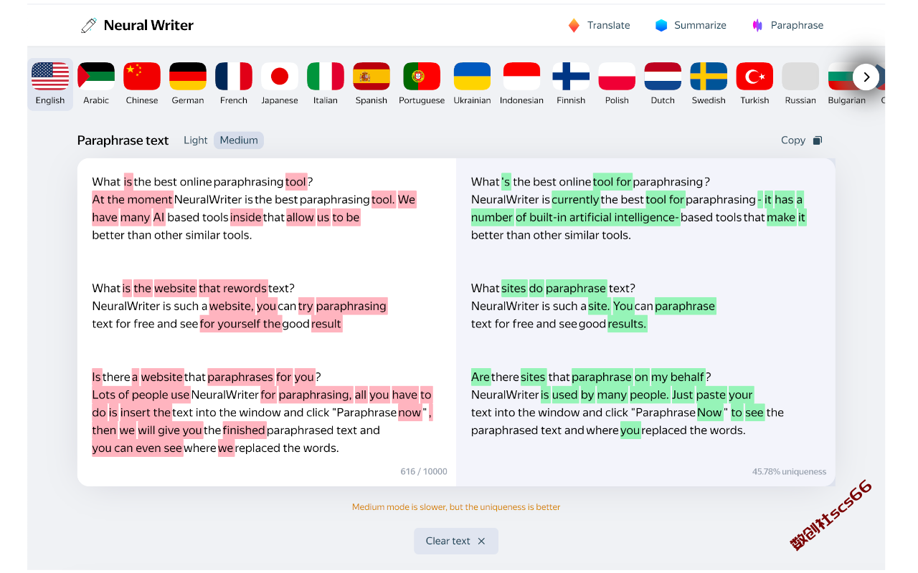
Task: Click the Copy text link
Action: [793, 140]
